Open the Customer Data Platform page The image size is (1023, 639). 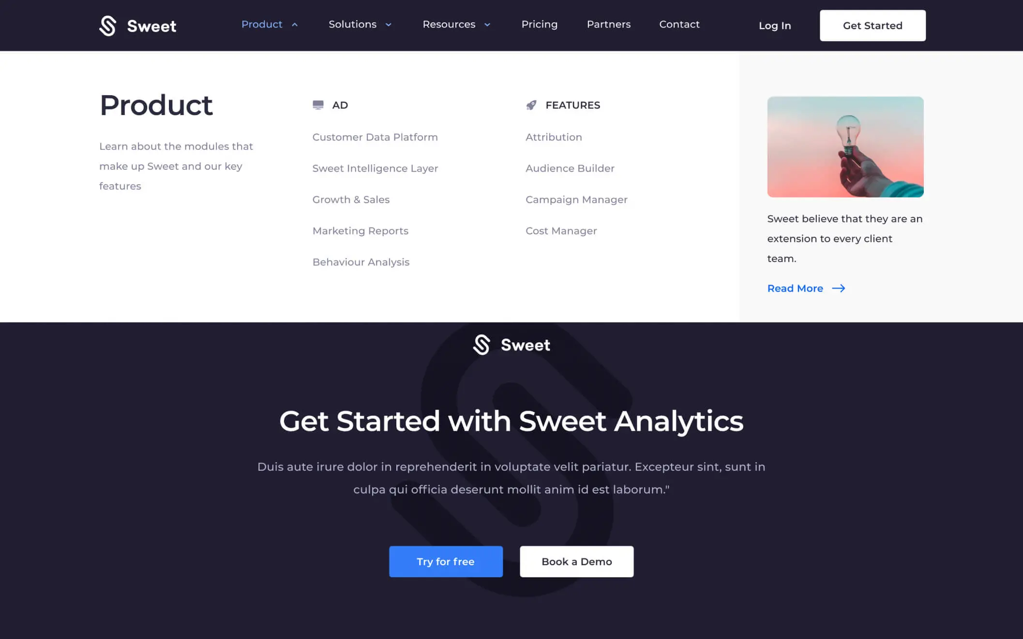coord(375,137)
